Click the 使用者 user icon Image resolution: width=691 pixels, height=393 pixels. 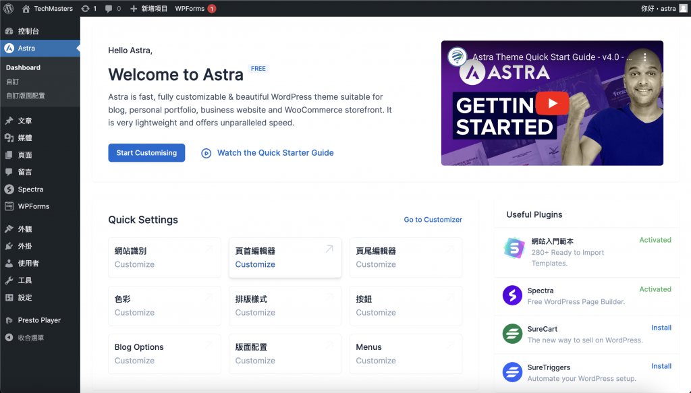(x=9, y=263)
